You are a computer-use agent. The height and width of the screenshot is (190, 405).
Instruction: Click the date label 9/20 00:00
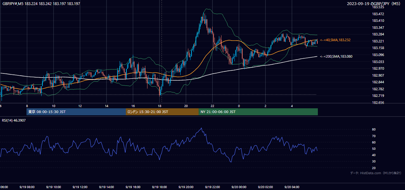coord(239,187)
